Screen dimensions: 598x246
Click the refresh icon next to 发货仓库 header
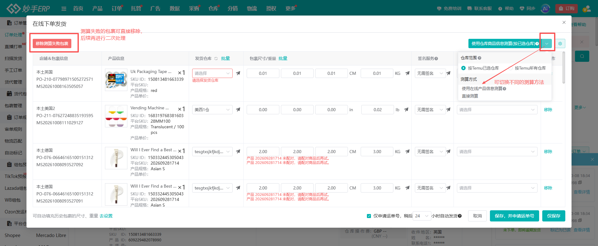pos(216,58)
